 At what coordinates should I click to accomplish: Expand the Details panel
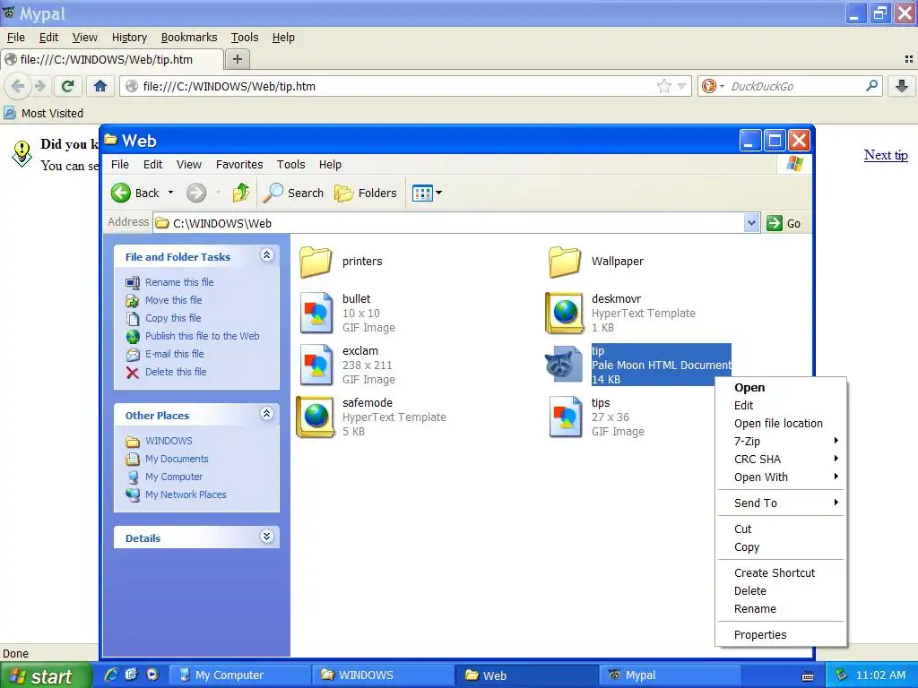[x=266, y=537]
